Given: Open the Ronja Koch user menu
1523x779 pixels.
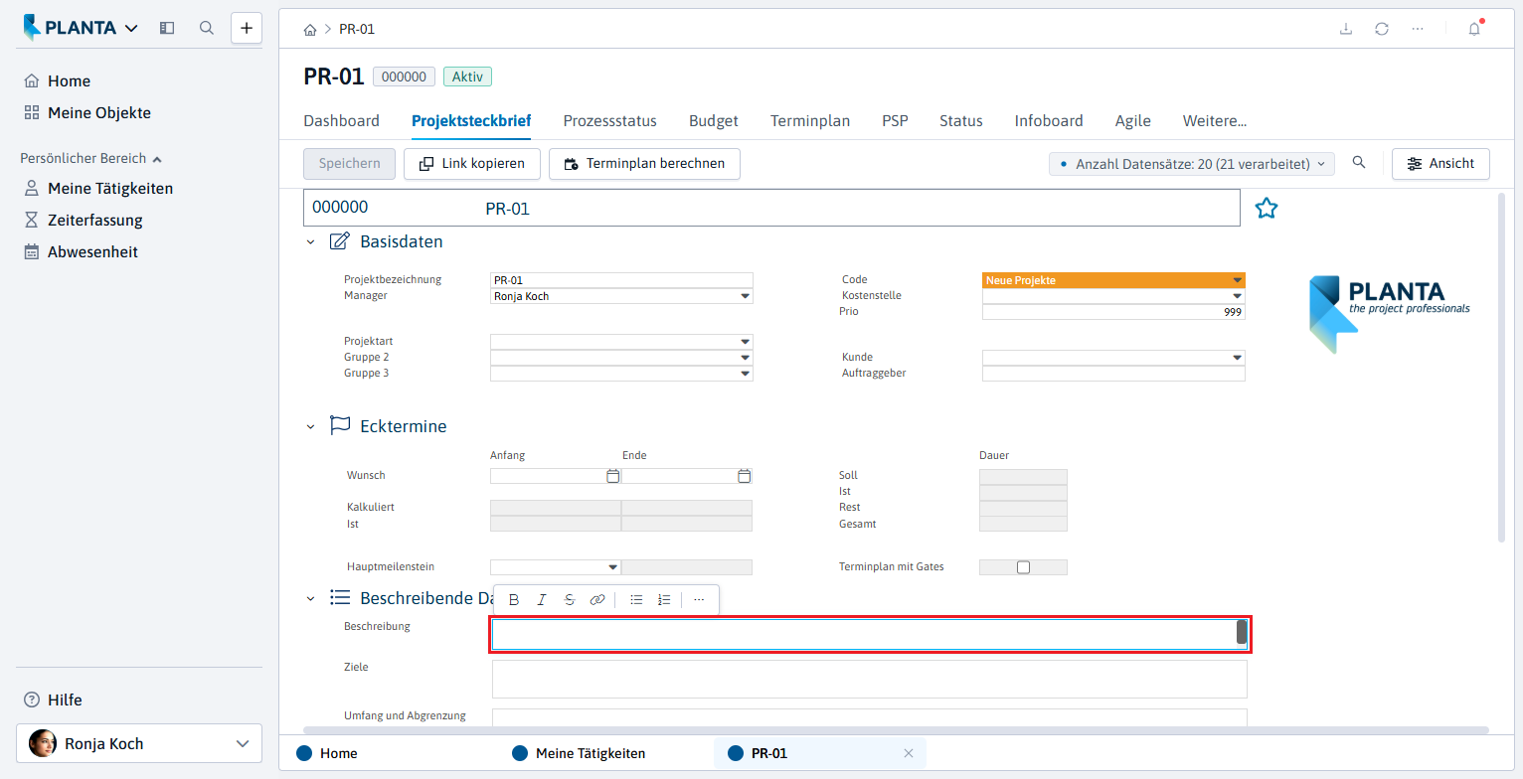Looking at the screenshot, I should pos(139,743).
